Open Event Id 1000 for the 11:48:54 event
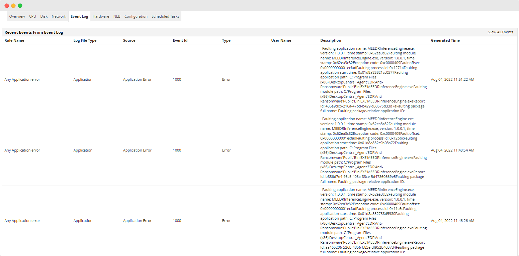519x256 pixels. tap(177, 150)
